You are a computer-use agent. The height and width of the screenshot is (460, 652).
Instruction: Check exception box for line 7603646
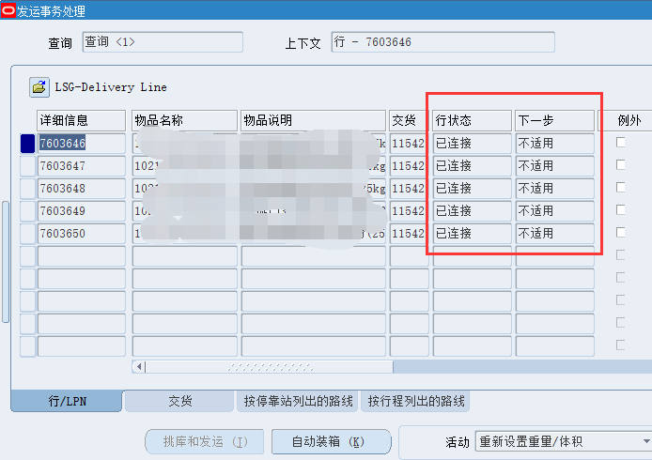(620, 143)
